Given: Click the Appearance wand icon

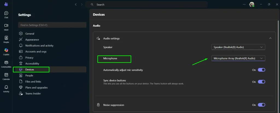Looking at the screenshot, I should (21, 40).
